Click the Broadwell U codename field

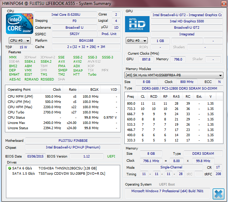point(75,27)
